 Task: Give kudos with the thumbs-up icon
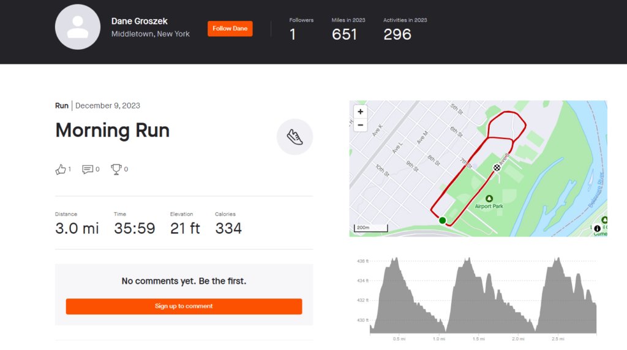click(x=61, y=169)
